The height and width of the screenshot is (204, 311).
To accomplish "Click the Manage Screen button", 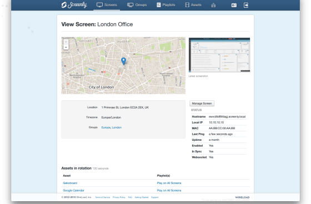I will [202, 104].
